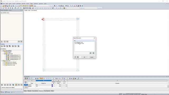
Task: Toggle SNAP in the status bar
Action: pyautogui.click(x=121, y=94)
